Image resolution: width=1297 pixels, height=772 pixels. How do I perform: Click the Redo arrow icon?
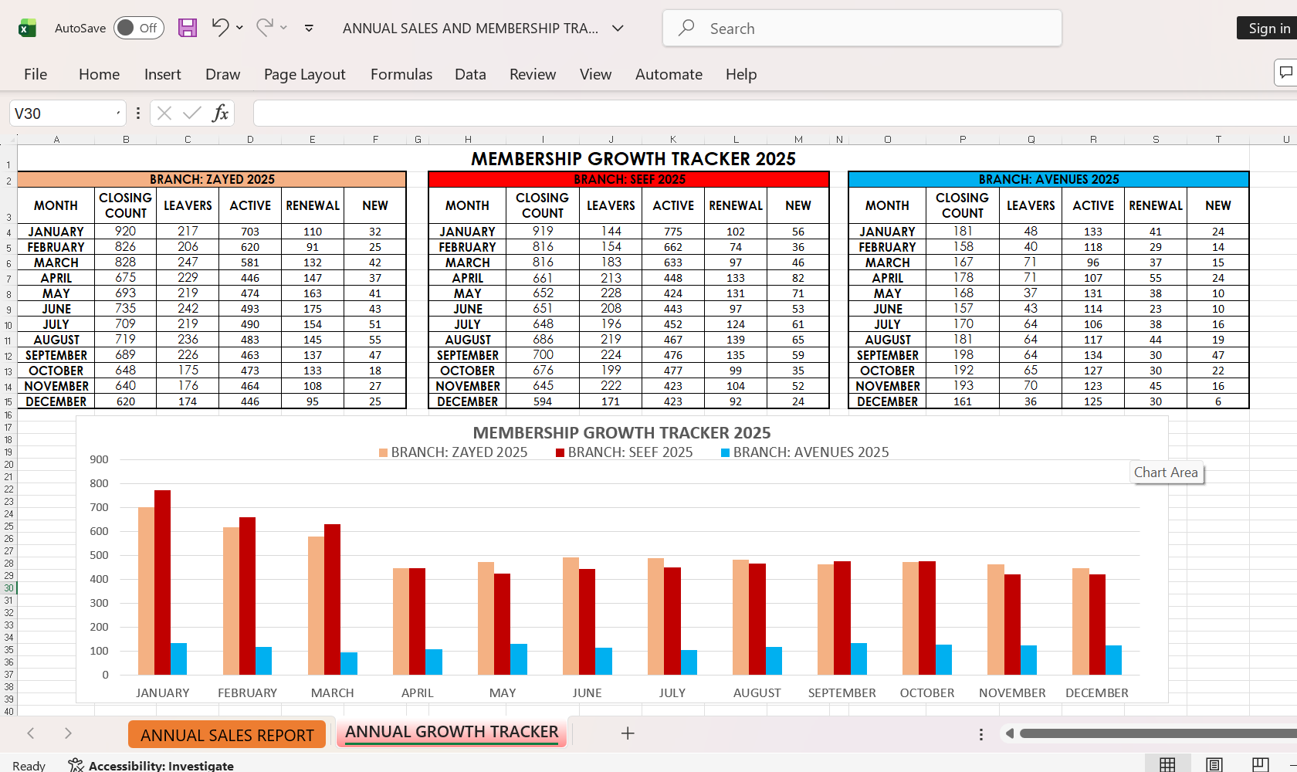(265, 28)
